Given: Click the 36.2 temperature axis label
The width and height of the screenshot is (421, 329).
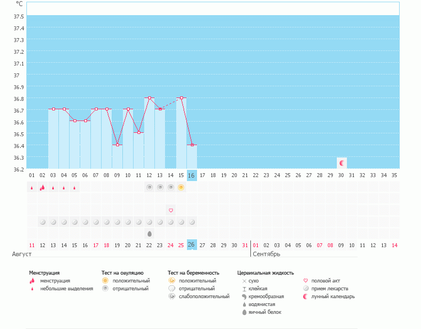Looking at the screenshot, I should coord(19,169).
